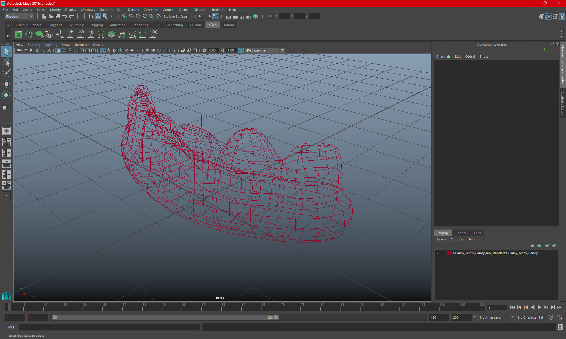Open the layer editor Options menu
This screenshot has width=566, height=339.
click(x=457, y=239)
